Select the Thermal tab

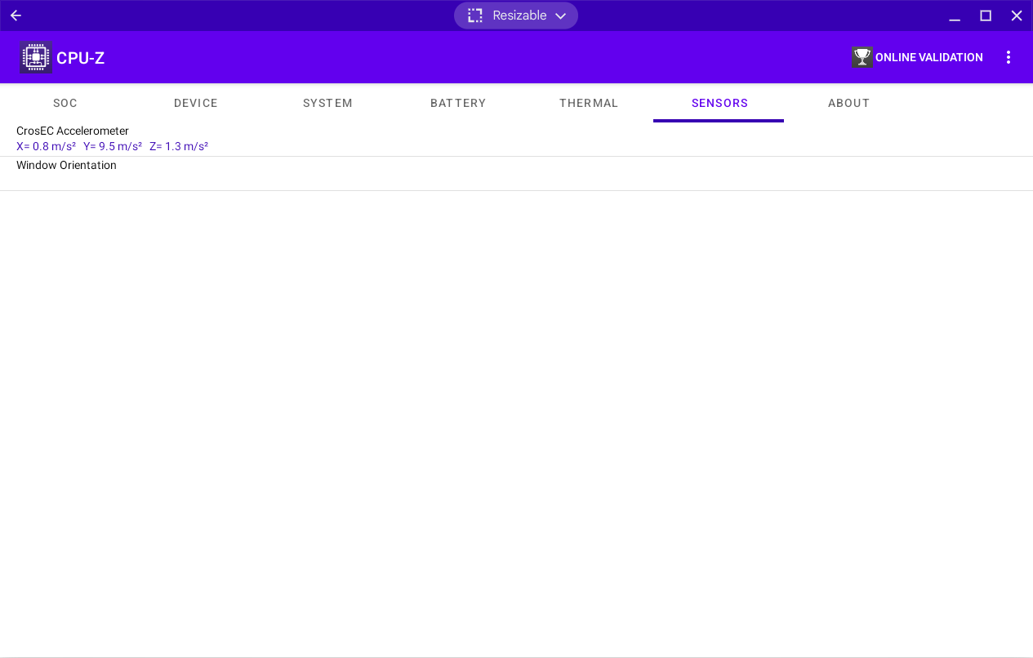point(589,103)
